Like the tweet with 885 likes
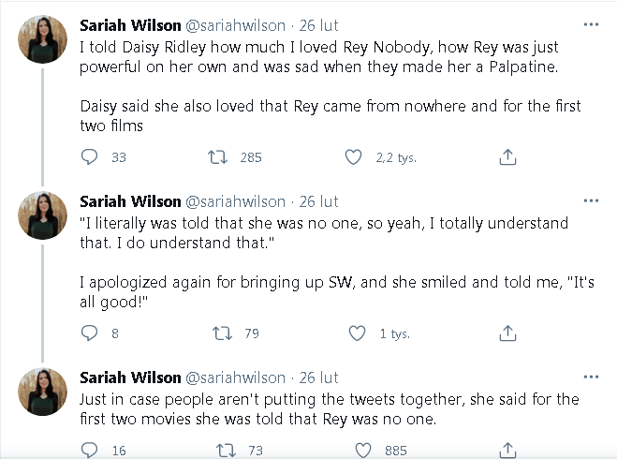This screenshot has height=459, width=617. click(356, 451)
